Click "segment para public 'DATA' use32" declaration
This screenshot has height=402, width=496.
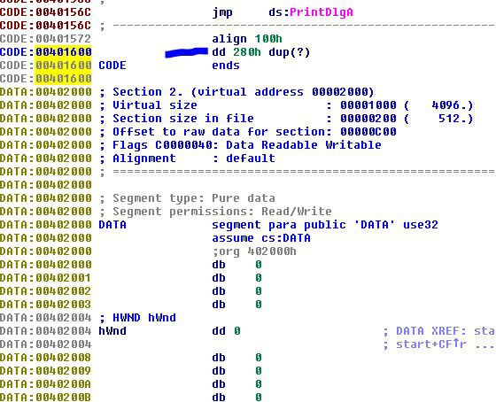(325, 225)
